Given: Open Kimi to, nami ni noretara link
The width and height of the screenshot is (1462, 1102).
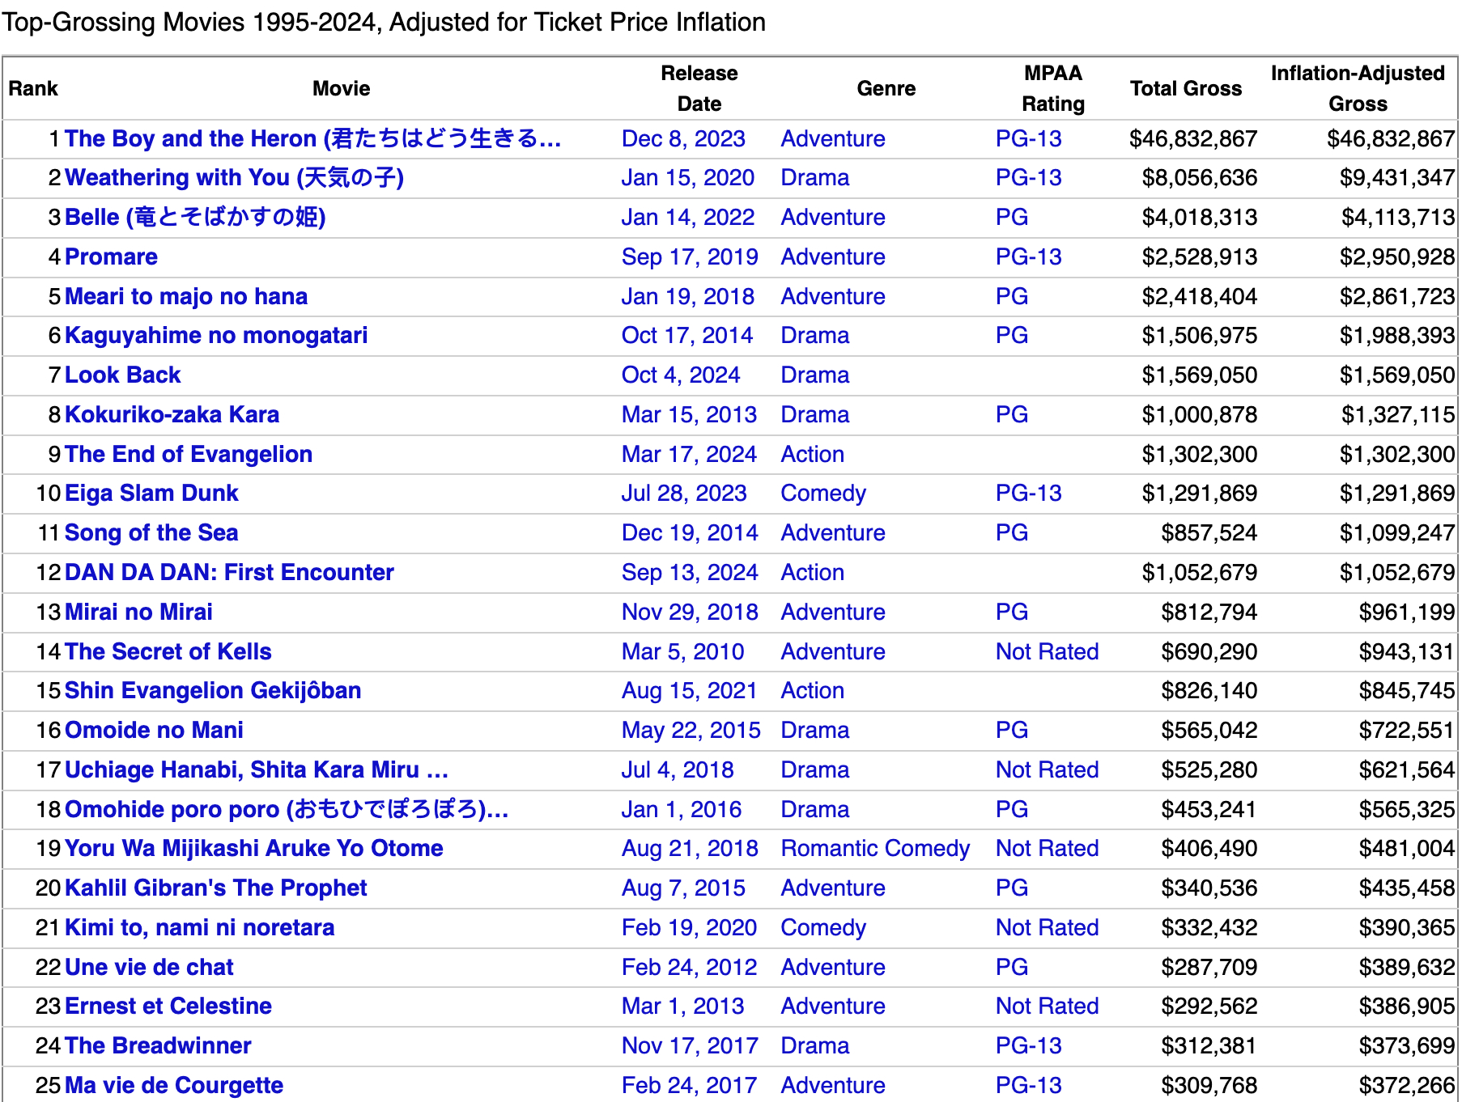Looking at the screenshot, I should (x=199, y=927).
